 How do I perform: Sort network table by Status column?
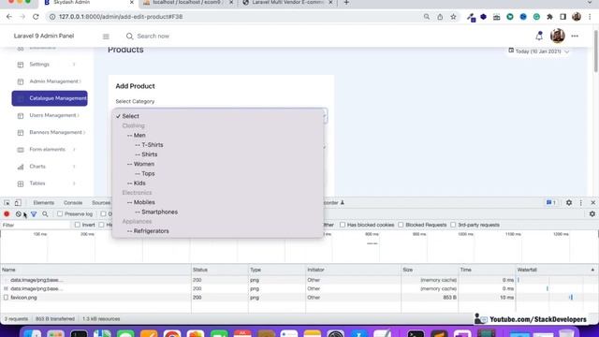click(x=219, y=270)
